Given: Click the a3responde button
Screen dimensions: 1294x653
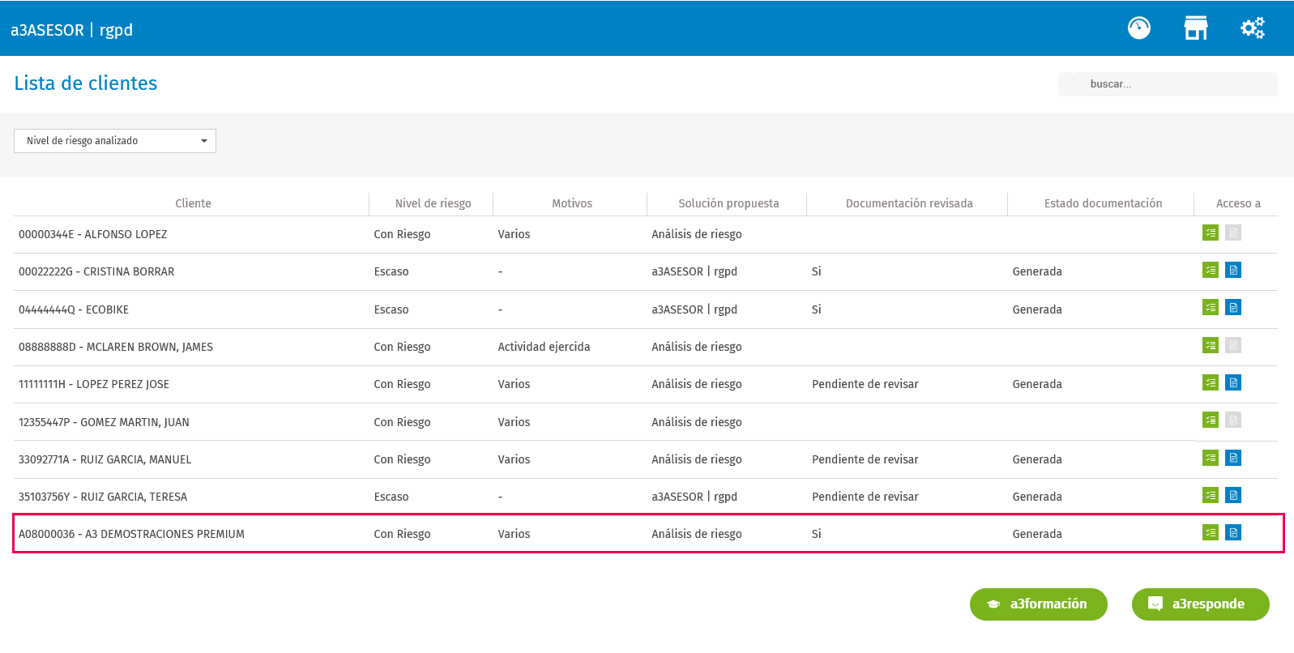Looking at the screenshot, I should [x=1201, y=604].
